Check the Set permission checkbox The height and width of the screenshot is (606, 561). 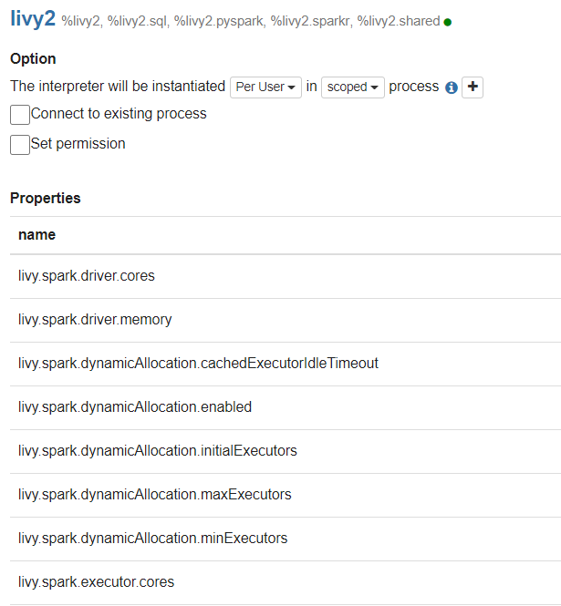pos(20,145)
